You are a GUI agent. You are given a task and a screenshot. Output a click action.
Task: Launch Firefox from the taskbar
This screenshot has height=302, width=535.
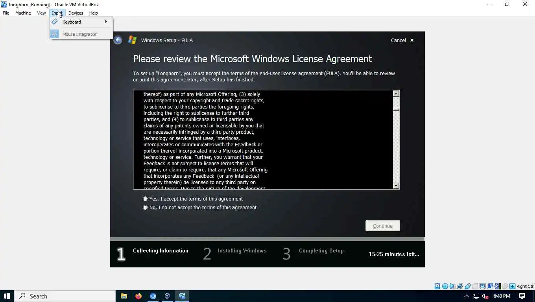(138, 296)
